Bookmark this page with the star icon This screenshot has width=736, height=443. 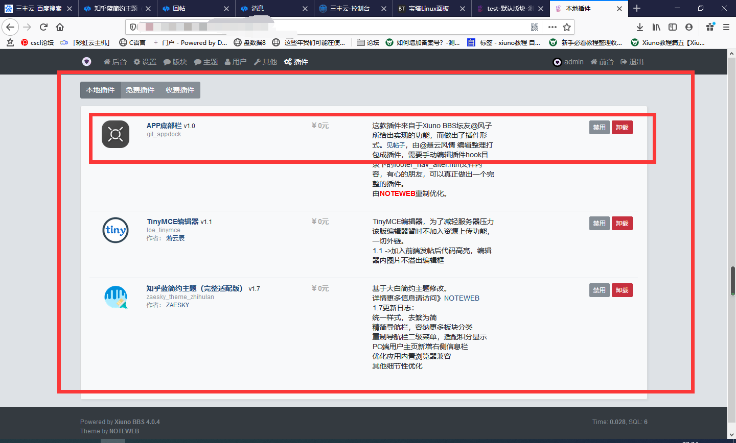[x=567, y=27]
